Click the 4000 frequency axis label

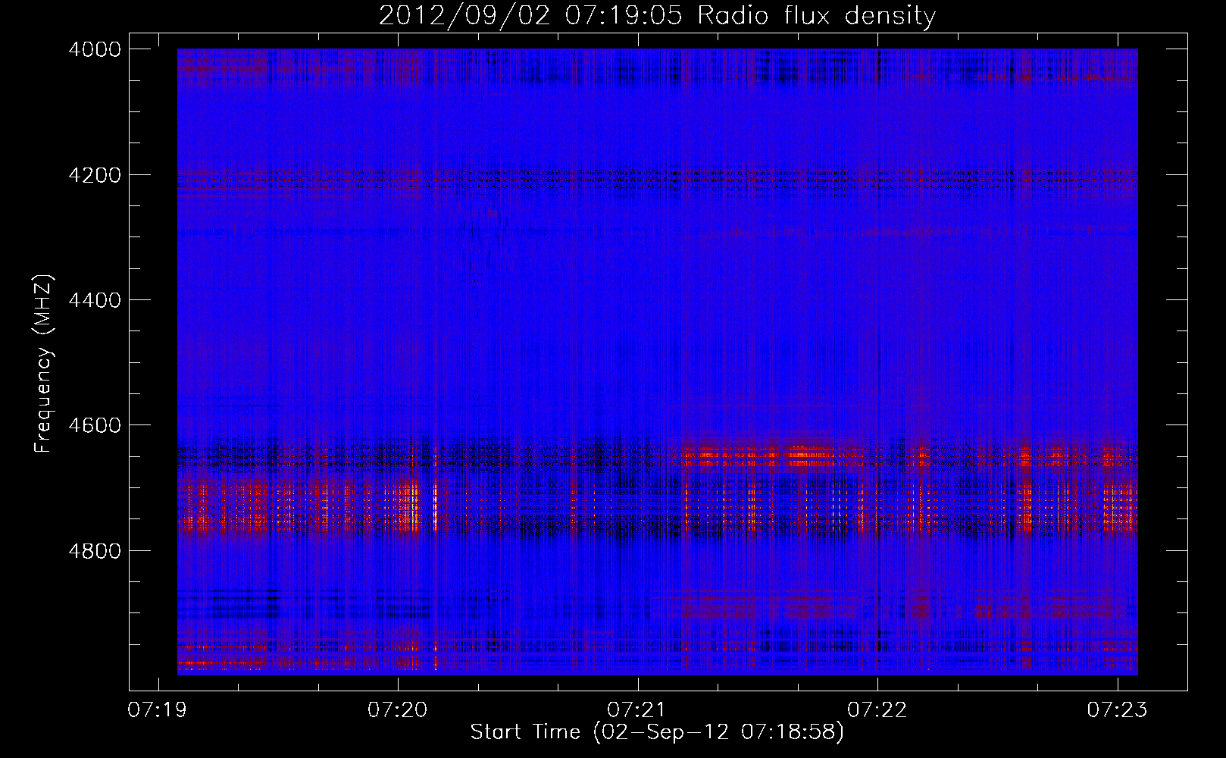tap(95, 49)
